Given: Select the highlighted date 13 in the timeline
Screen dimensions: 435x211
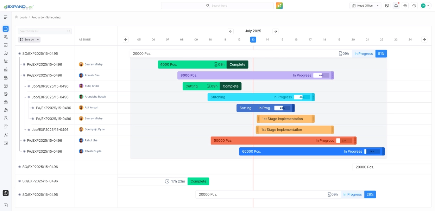Looking at the screenshot, I should point(253,40).
